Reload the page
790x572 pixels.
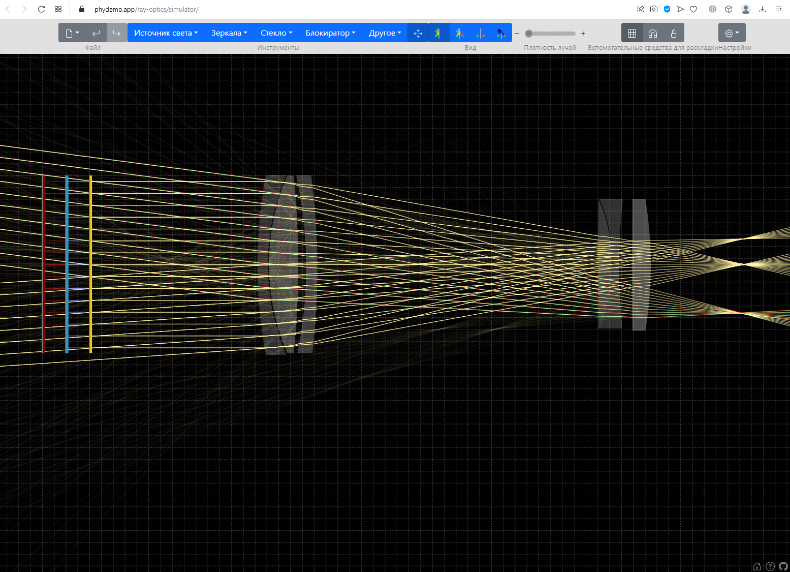(x=42, y=9)
